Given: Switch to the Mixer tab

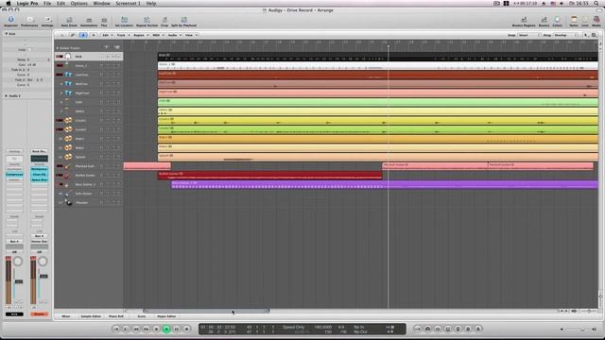Looking at the screenshot, I should point(66,316).
